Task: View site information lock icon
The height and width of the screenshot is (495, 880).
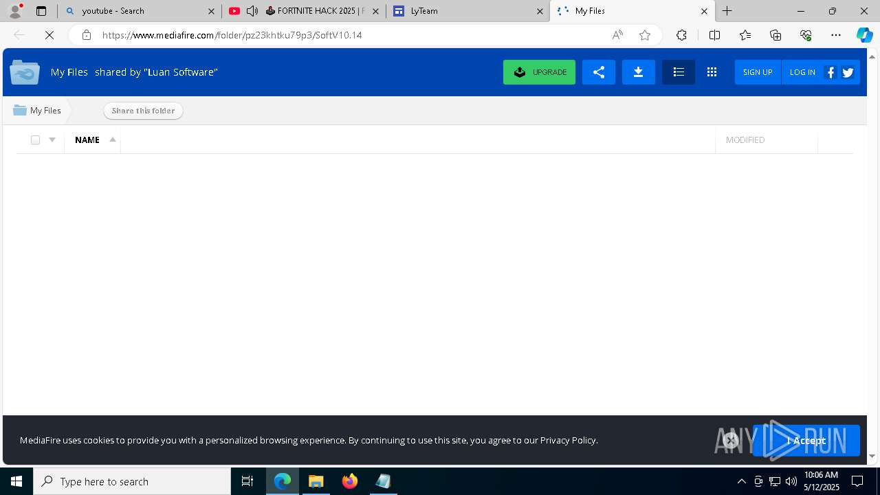Action: coord(86,35)
